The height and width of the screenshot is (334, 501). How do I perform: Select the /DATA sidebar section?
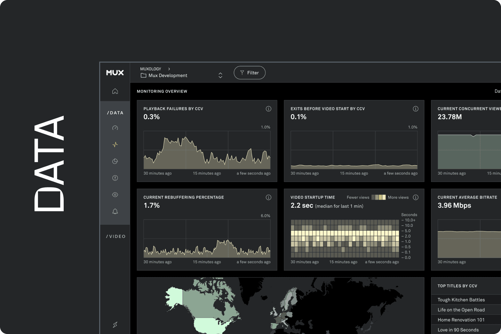[115, 113]
